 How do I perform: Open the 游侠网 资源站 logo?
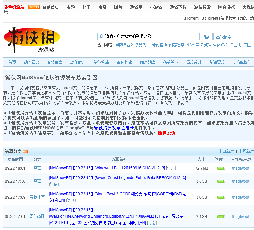[32, 40]
